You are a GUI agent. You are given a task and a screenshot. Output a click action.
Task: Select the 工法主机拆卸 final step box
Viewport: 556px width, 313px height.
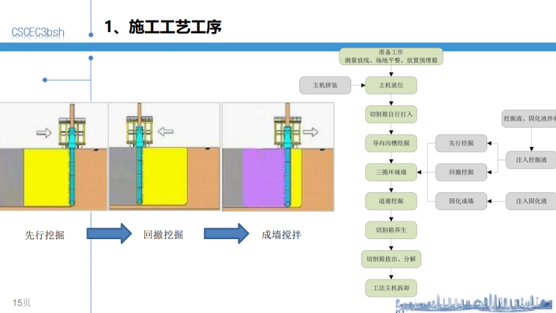391,287
